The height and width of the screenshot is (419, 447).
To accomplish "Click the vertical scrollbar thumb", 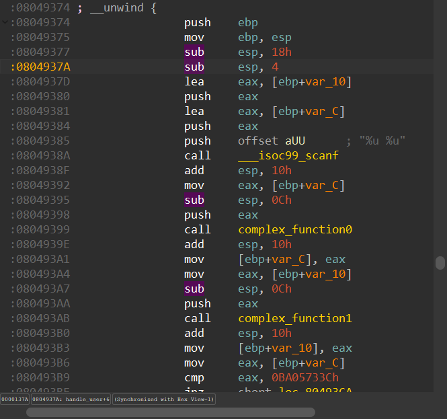I will click(440, 263).
